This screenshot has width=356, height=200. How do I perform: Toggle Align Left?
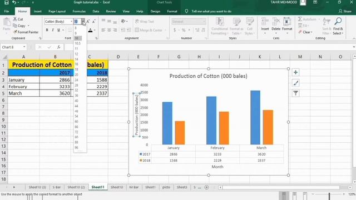103,30
